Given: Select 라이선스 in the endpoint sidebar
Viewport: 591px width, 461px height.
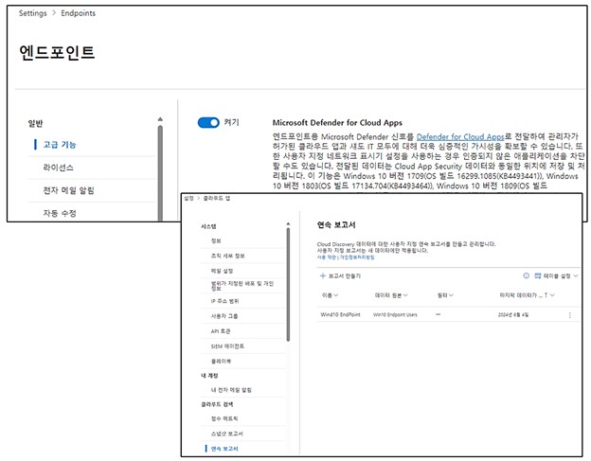Looking at the screenshot, I should point(58,168).
